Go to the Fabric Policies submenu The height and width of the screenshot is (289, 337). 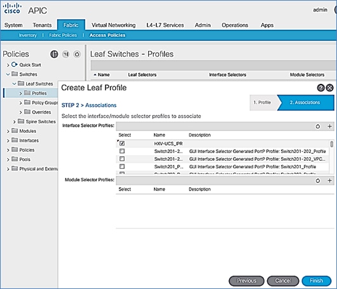(x=63, y=35)
